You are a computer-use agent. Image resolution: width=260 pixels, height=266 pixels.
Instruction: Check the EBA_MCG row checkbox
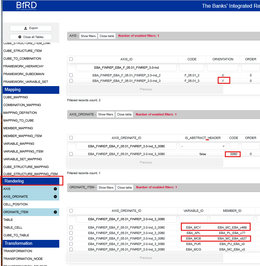pyautogui.click(x=71, y=249)
